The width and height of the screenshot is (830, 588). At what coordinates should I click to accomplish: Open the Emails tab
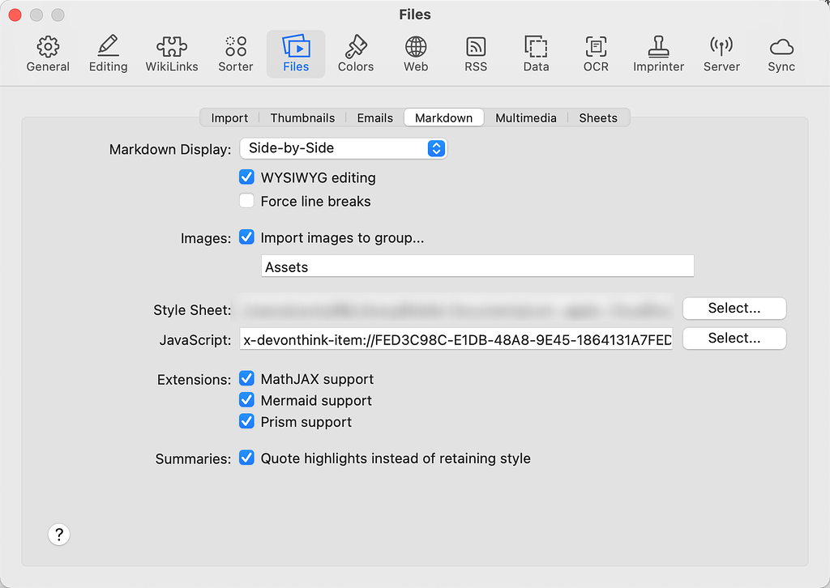click(x=374, y=117)
